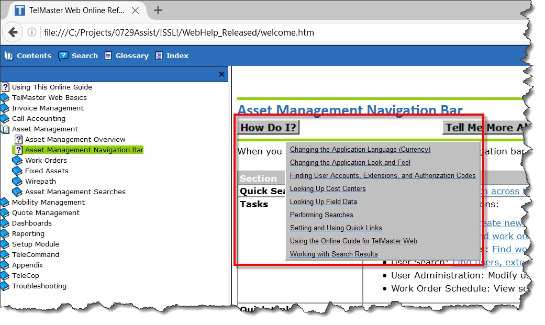Screen dimensions: 545x325
Task: Click the page icon beside Glossary
Action: [108, 55]
